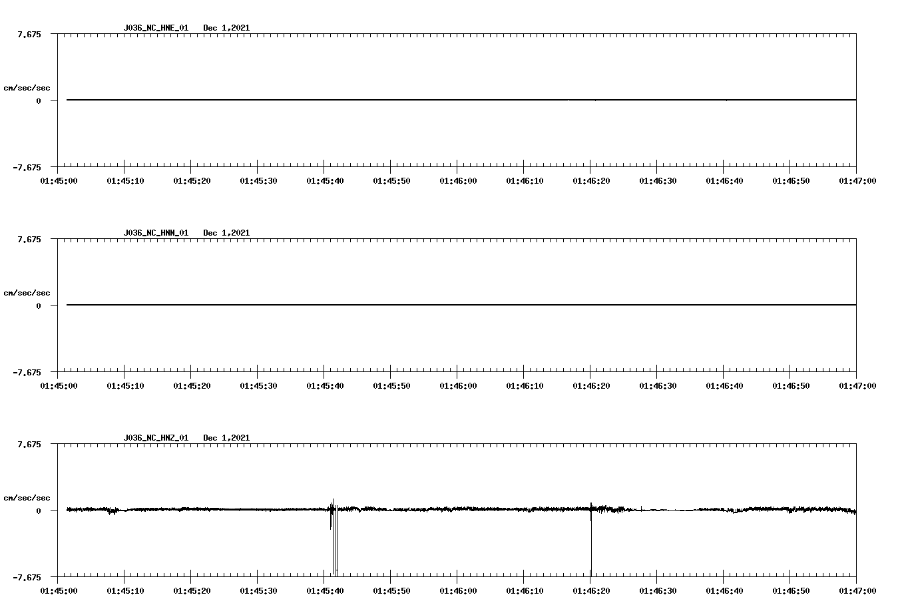Click the 01:46:00 time label under HNE plot
904x615 pixels.
click(458, 181)
